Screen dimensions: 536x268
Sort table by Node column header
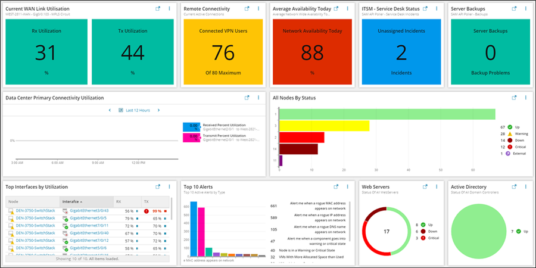coord(33,202)
